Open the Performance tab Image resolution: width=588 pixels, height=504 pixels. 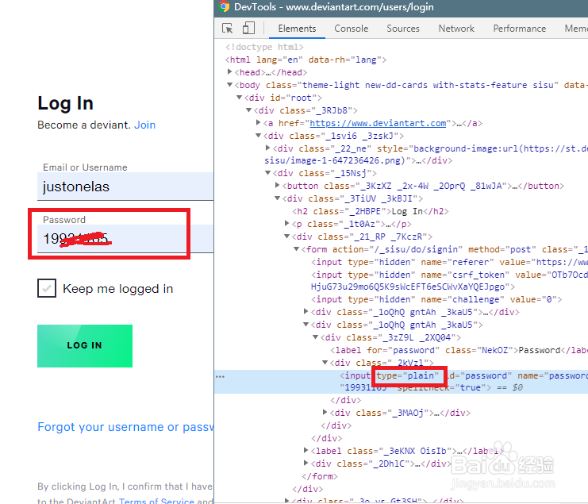click(x=520, y=29)
